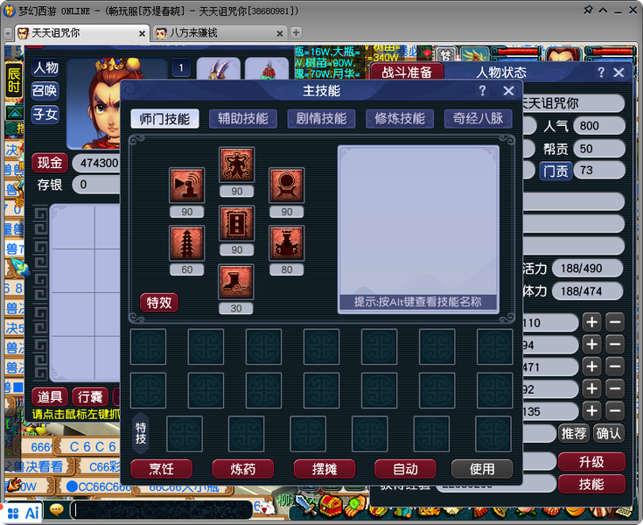
Task: Open help in the 人物状态 panel
Action: 601,73
